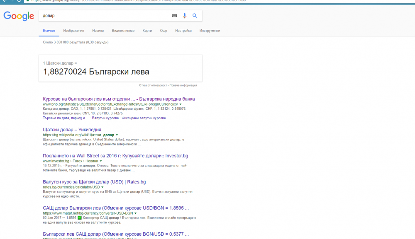Viewport: 415px width, 239px height.
Task: Open the "Валутни курсове" sitelink
Action: coord(105,118)
